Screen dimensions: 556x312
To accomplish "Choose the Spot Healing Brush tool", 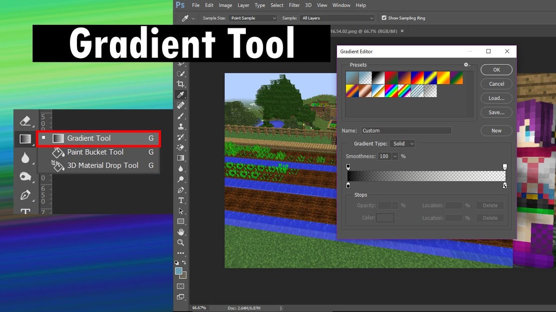I will [x=181, y=105].
